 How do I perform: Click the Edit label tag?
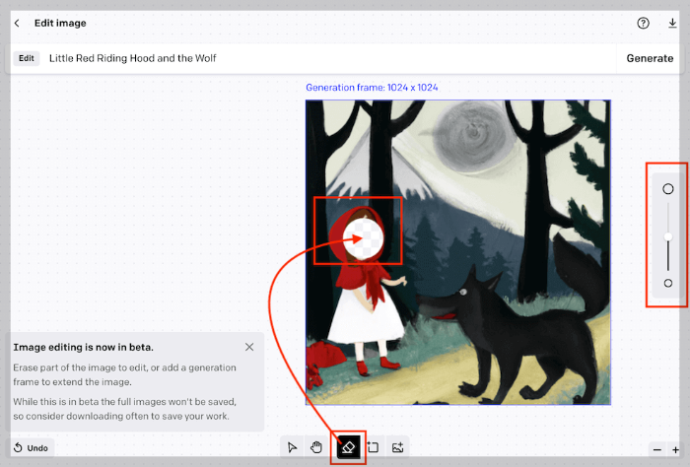tap(27, 58)
